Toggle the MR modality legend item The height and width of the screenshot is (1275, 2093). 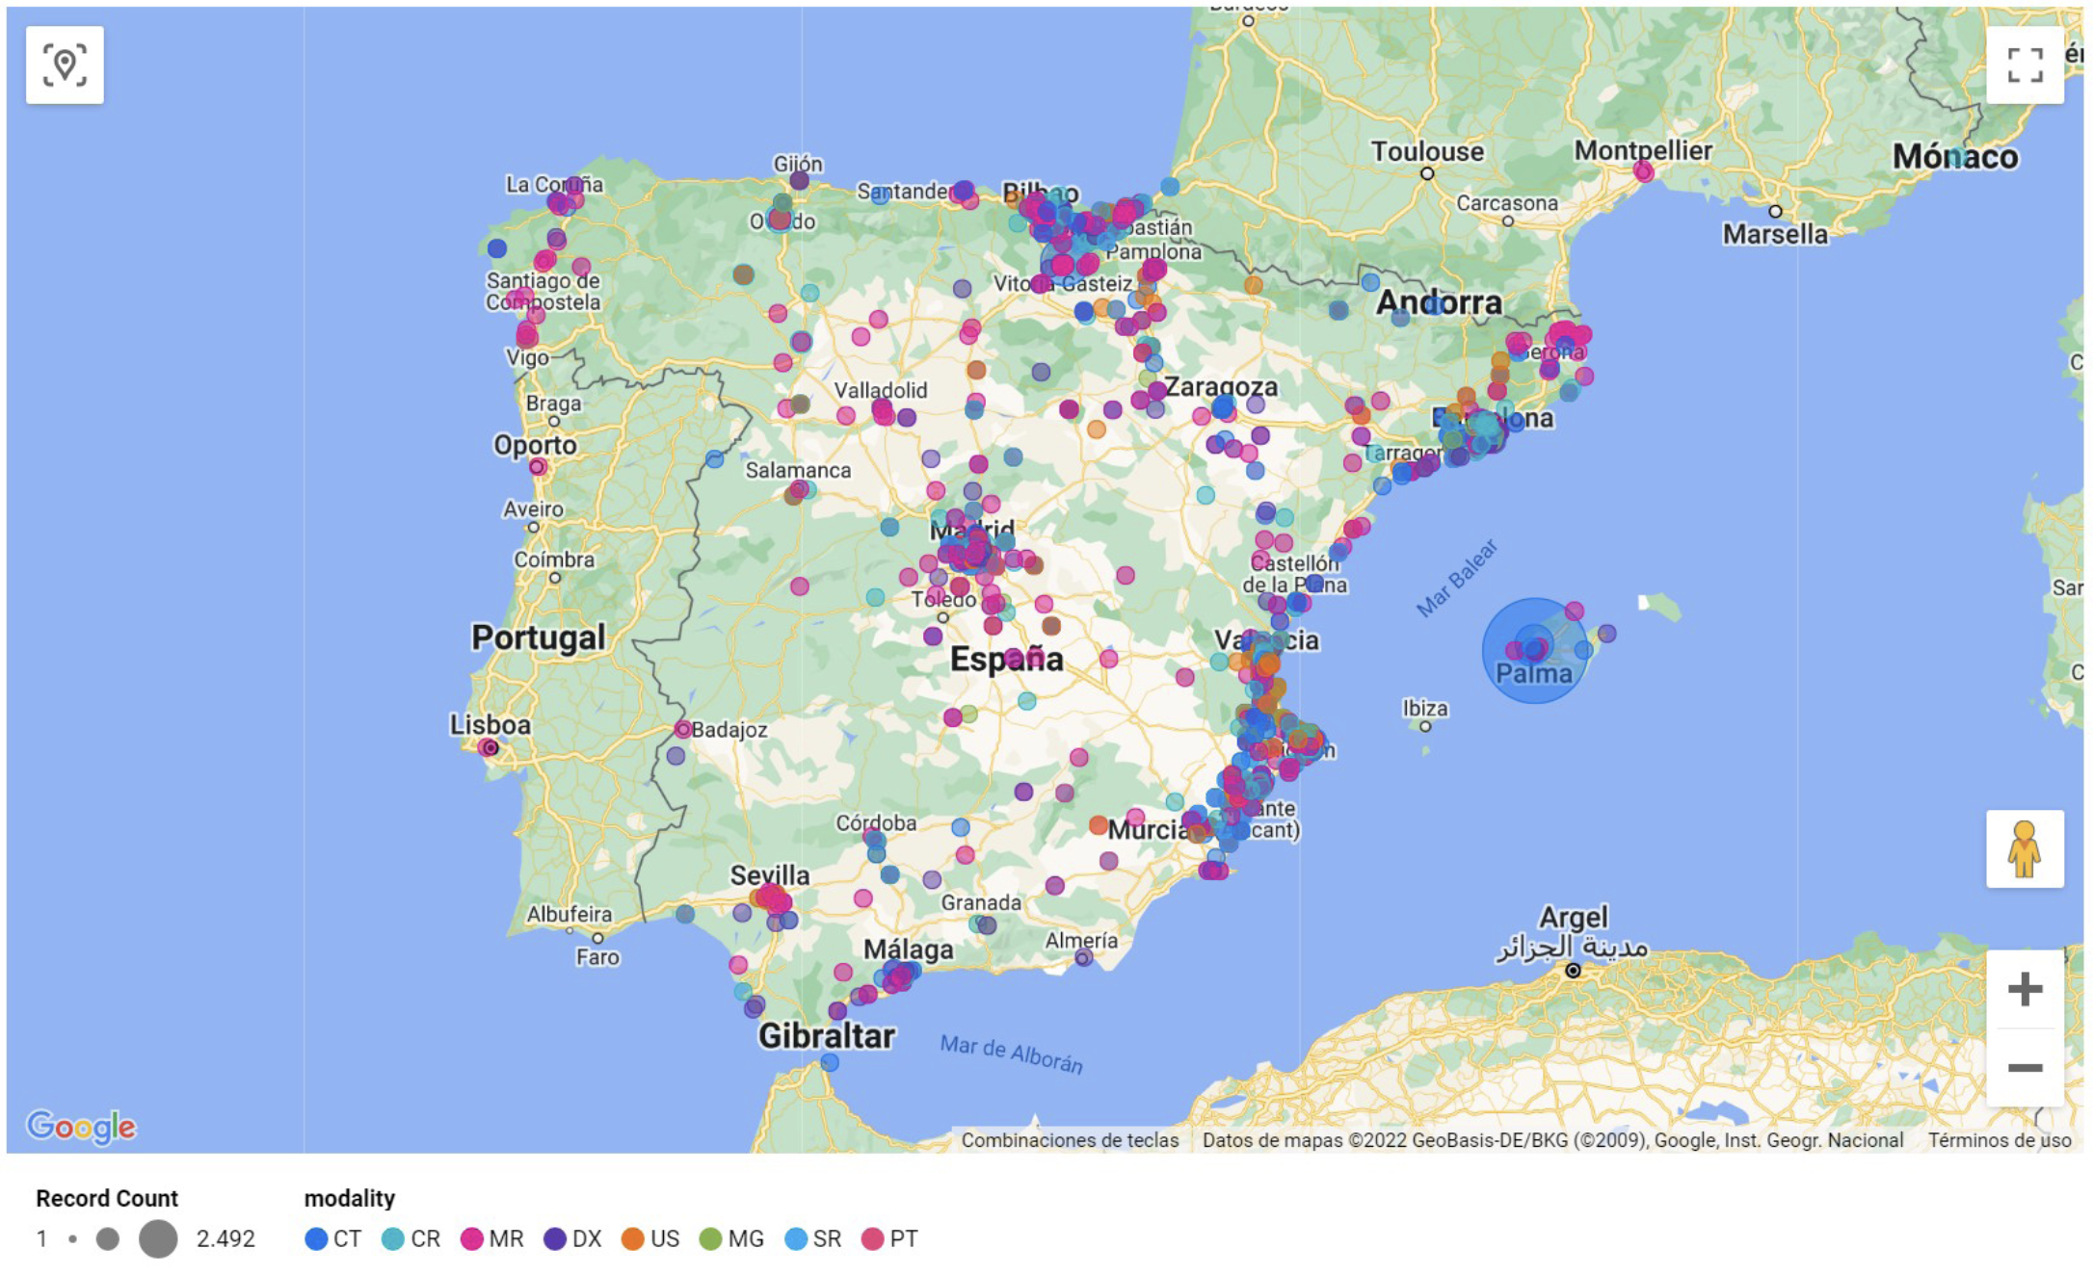tap(491, 1239)
